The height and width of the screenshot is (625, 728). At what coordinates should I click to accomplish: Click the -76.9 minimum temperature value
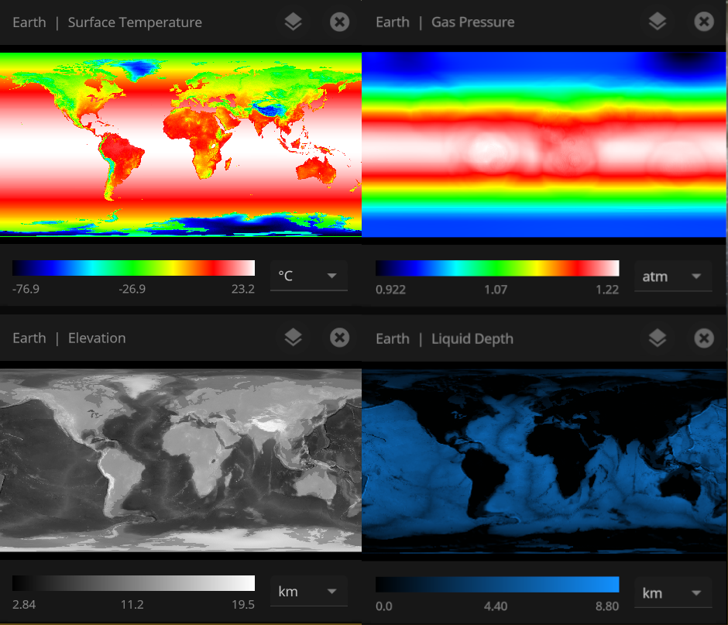pos(26,289)
